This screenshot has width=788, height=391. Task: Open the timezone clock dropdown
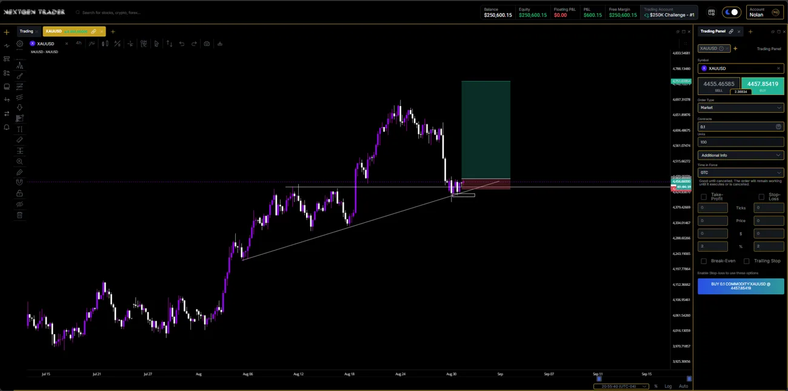point(621,386)
